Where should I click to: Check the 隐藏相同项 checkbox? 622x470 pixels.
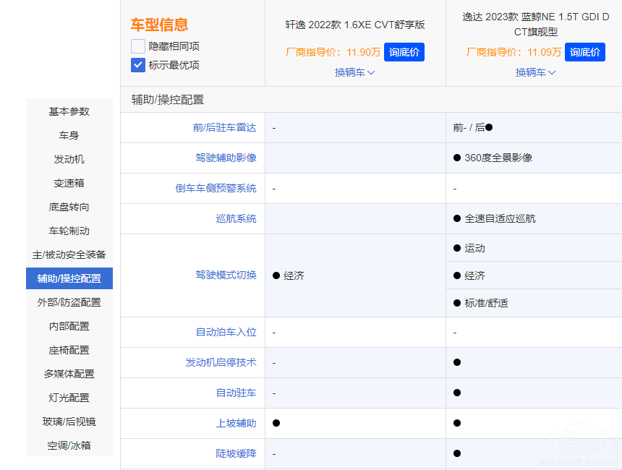tap(138, 46)
